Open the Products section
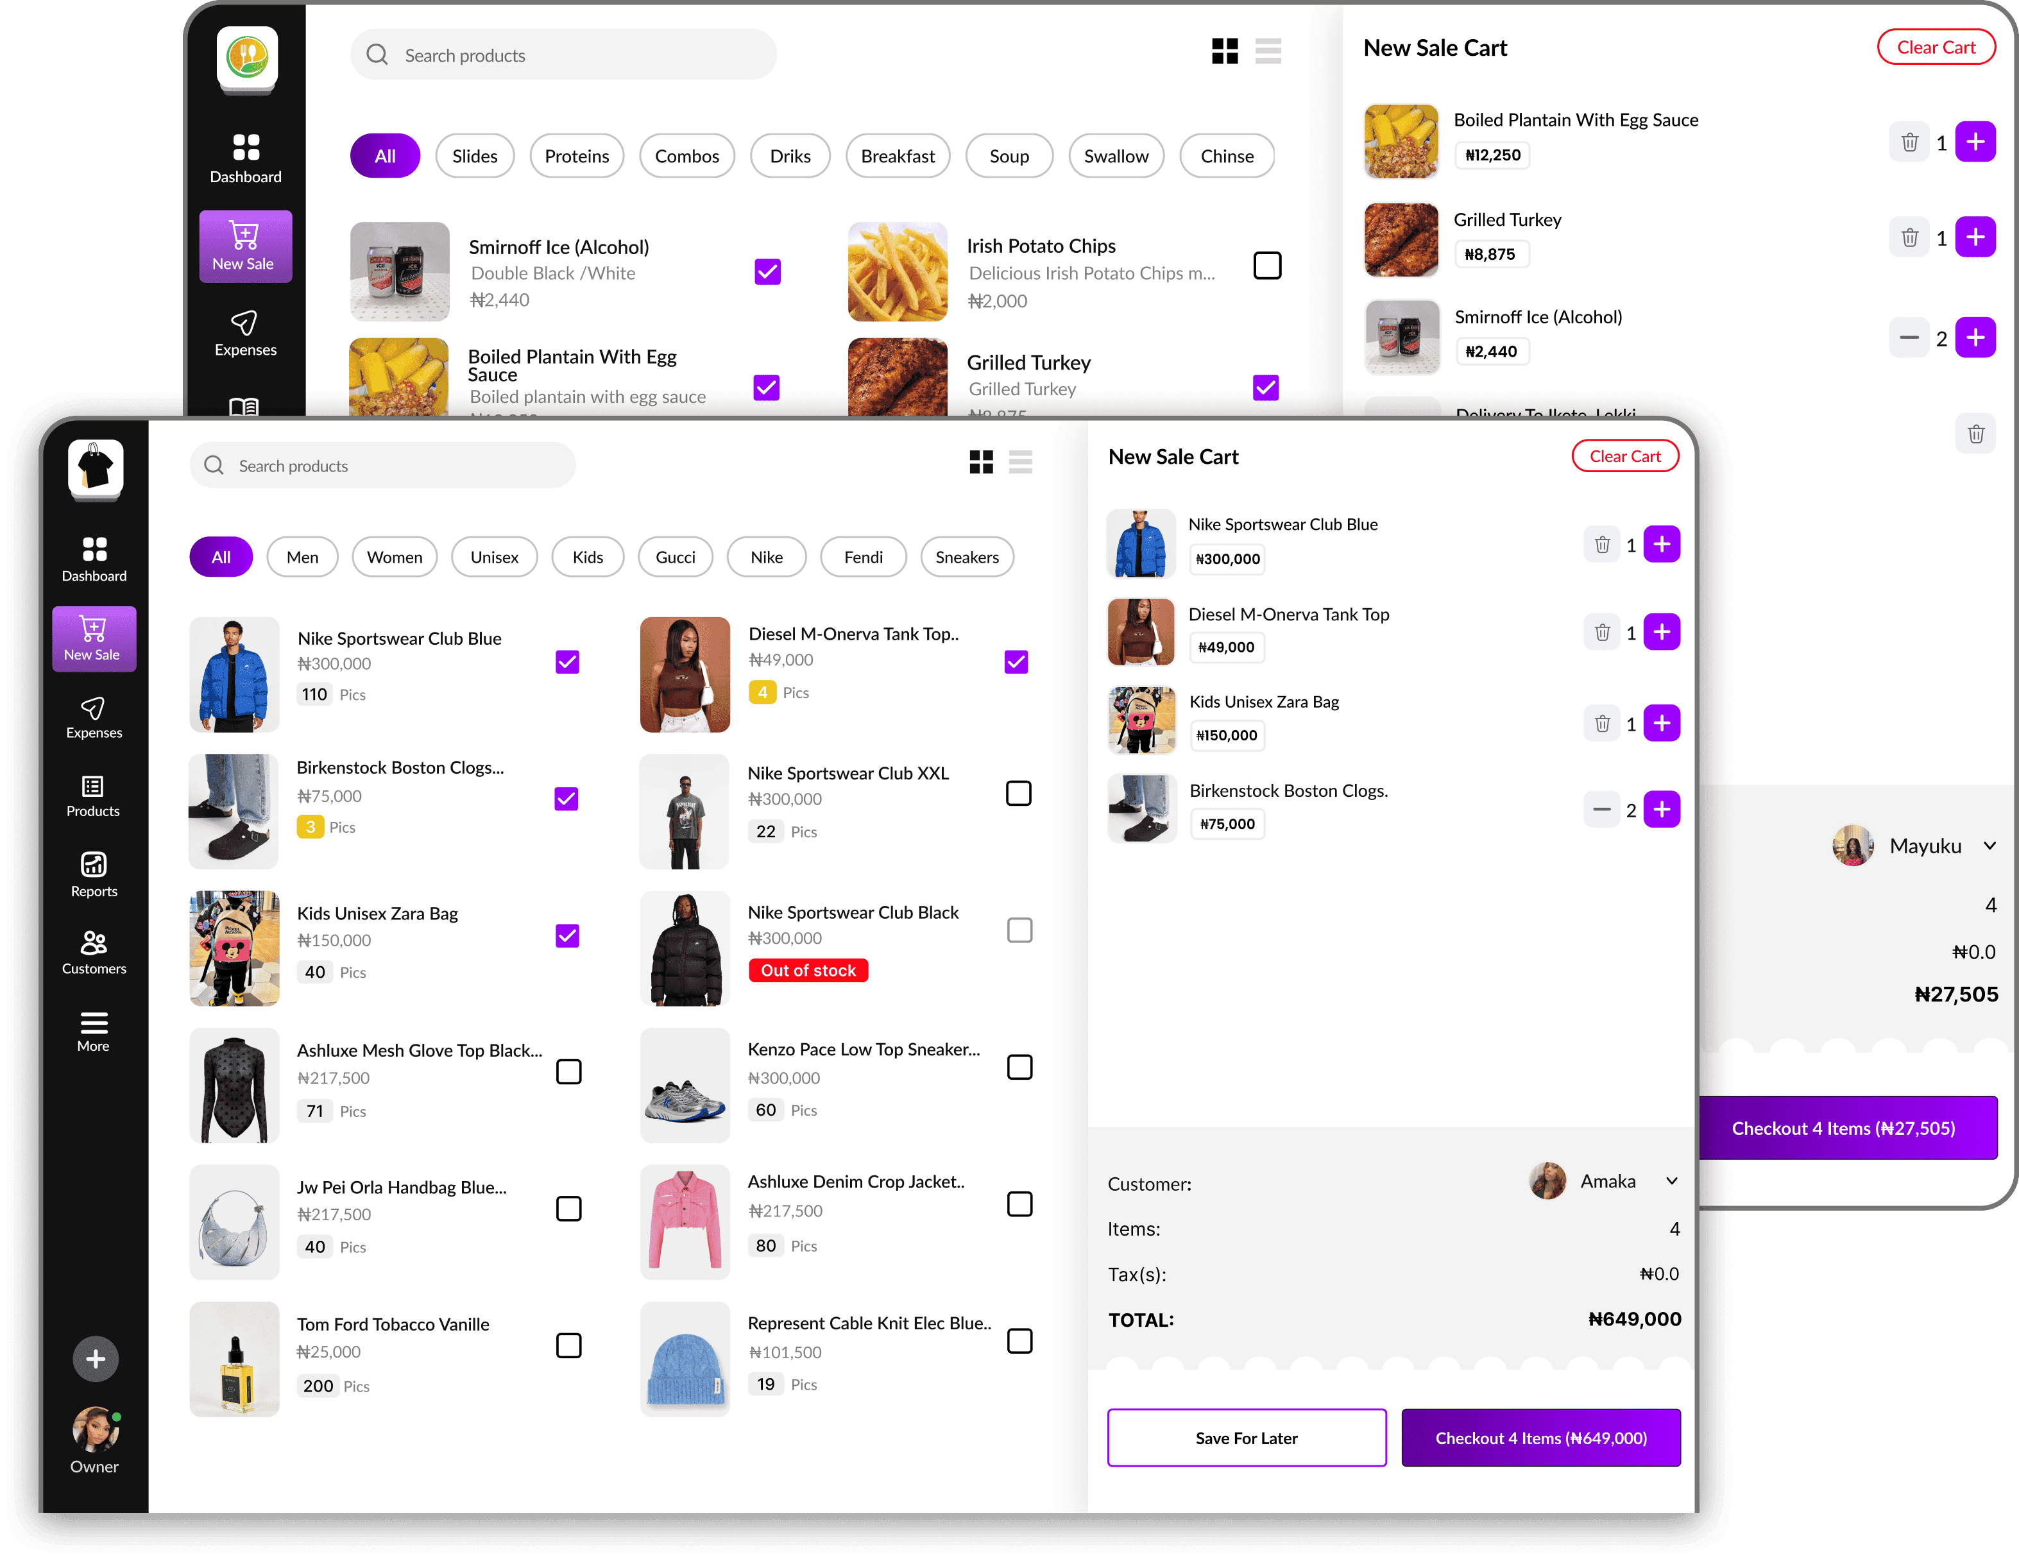 click(x=92, y=796)
